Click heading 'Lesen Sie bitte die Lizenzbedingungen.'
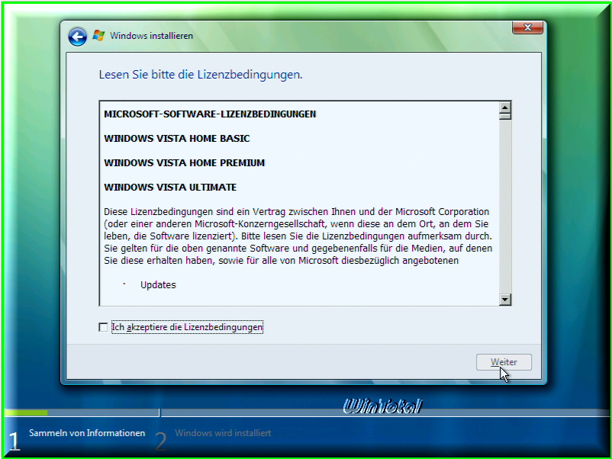612x459 pixels. pos(201,75)
